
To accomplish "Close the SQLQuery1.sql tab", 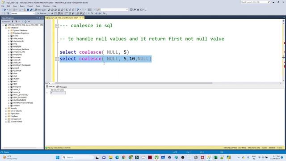I will [83, 18].
